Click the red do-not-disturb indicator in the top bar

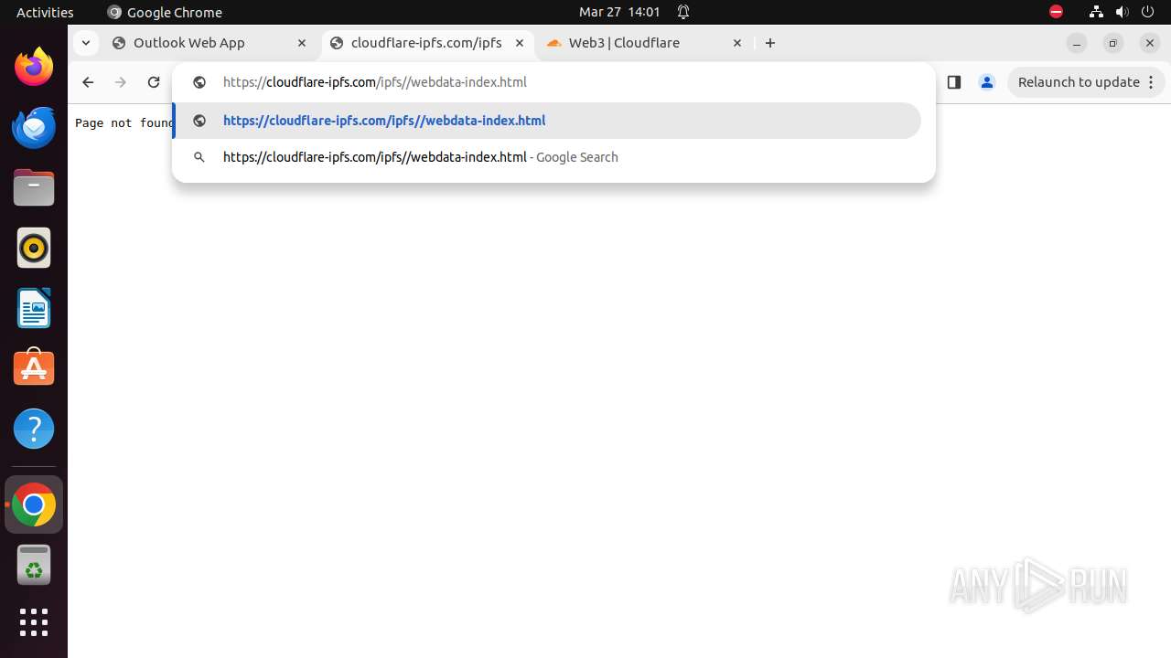tap(1056, 12)
